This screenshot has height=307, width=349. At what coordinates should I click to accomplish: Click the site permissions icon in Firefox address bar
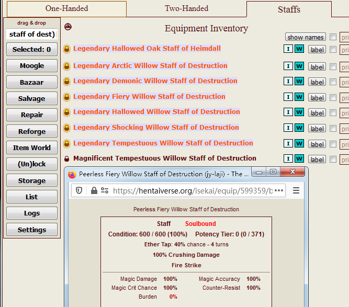click(x=105, y=190)
